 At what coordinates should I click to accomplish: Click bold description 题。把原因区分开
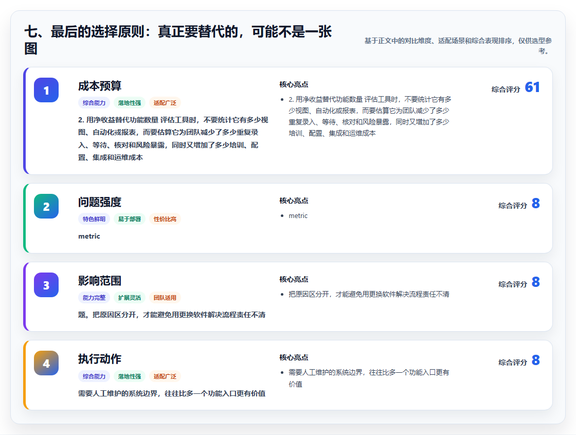[x=172, y=315]
